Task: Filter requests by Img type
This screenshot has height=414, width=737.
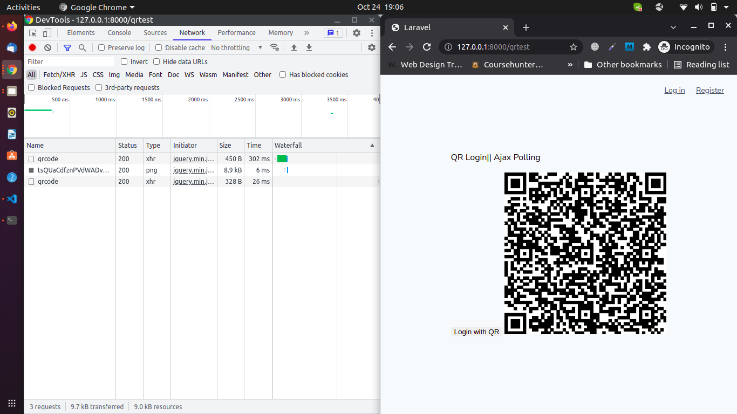Action: click(x=114, y=75)
